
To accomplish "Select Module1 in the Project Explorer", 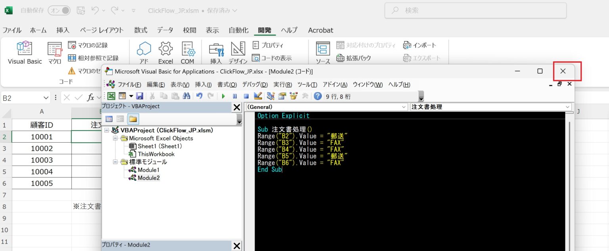I will point(148,169).
